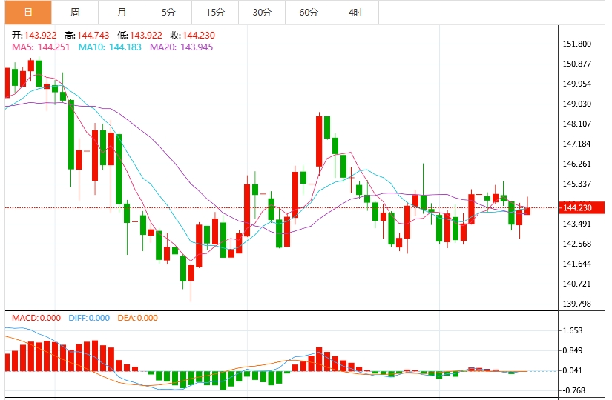Click the 150.877 price axis label
The image size is (612, 400).
(577, 64)
